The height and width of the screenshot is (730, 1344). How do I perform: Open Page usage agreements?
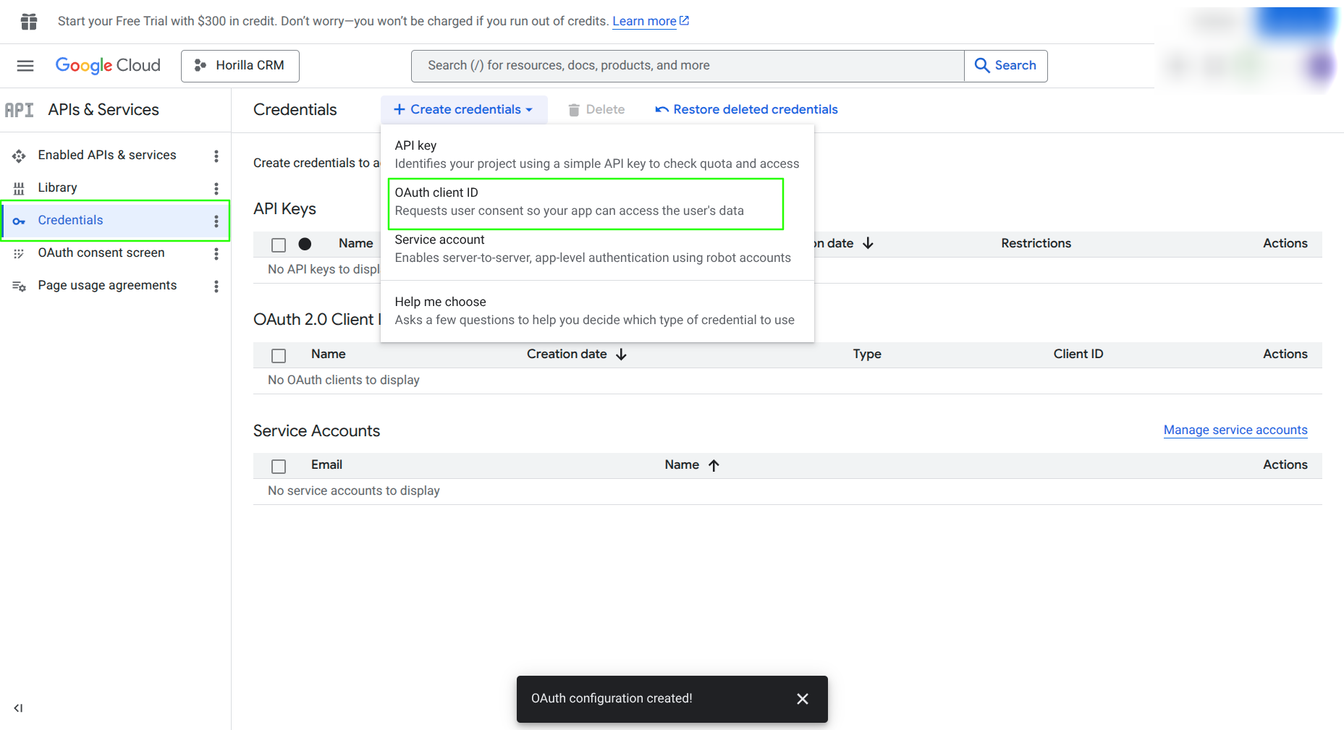[107, 285]
